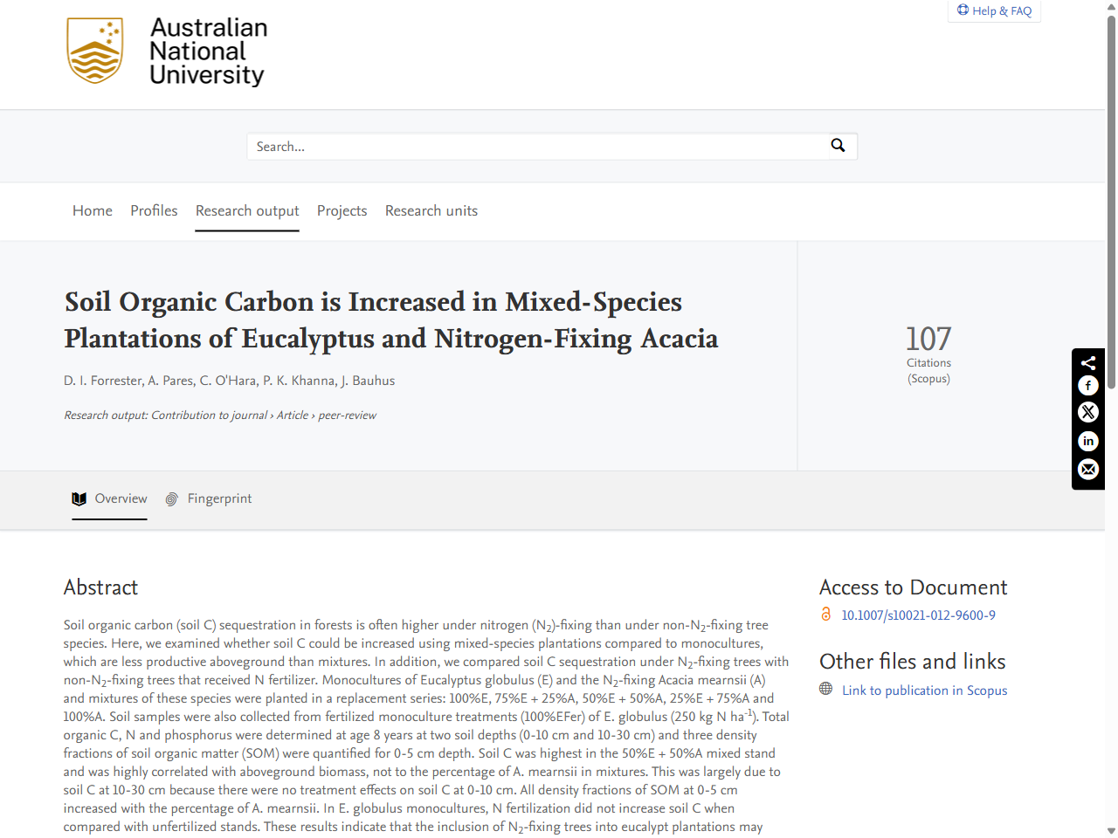Share this publication on Facebook

(1087, 385)
